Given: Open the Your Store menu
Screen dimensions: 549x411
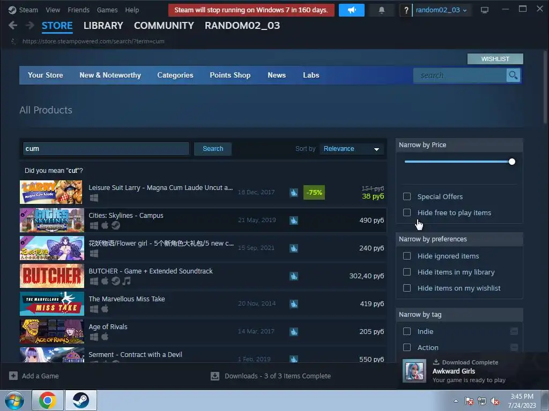Looking at the screenshot, I should pos(46,75).
